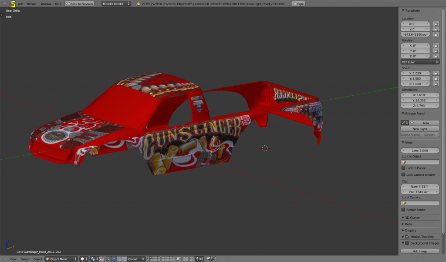Click the Local Camera object field
Image resolution: width=446 pixels, height=262 pixels.
pyautogui.click(x=420, y=203)
